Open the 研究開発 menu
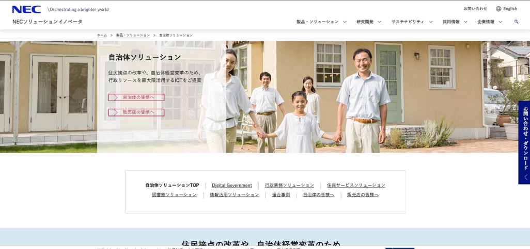 coord(365,22)
